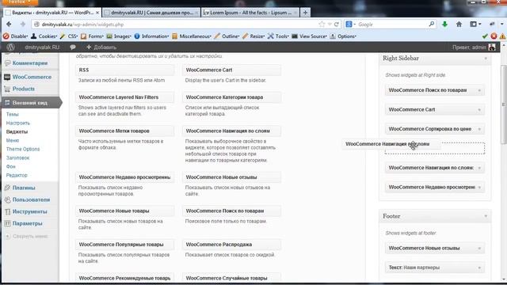Open Options developer toolbar menu
Image resolution: width=507 pixels, height=285 pixels.
pos(343,36)
